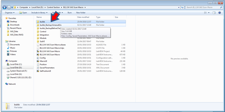Select the builds_Backup timeout11s folder
The height and width of the screenshot is (112, 225).
click(81, 25)
